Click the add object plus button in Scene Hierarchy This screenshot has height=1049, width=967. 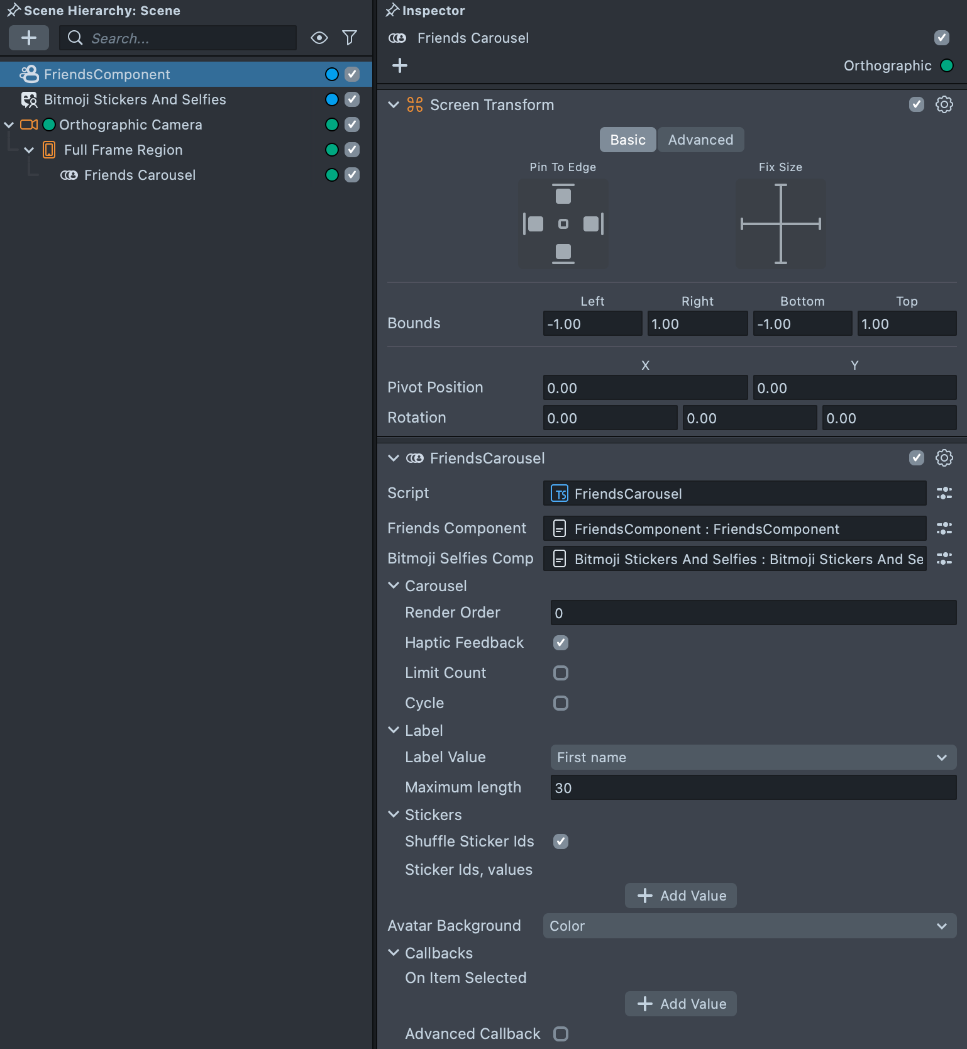click(29, 38)
